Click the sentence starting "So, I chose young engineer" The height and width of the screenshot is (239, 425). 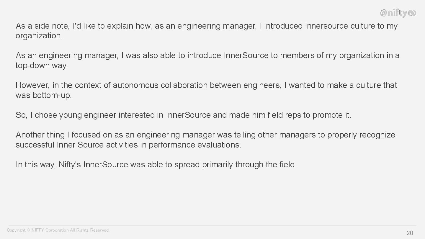tap(183, 115)
